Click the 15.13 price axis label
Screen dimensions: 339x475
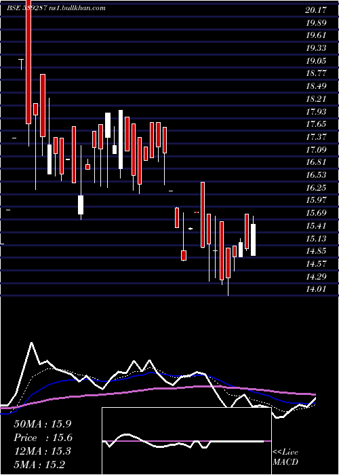coord(316,238)
